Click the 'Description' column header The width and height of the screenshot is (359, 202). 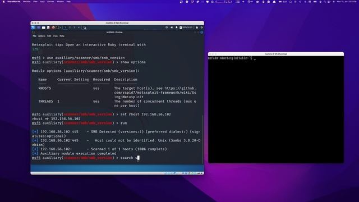126,80
